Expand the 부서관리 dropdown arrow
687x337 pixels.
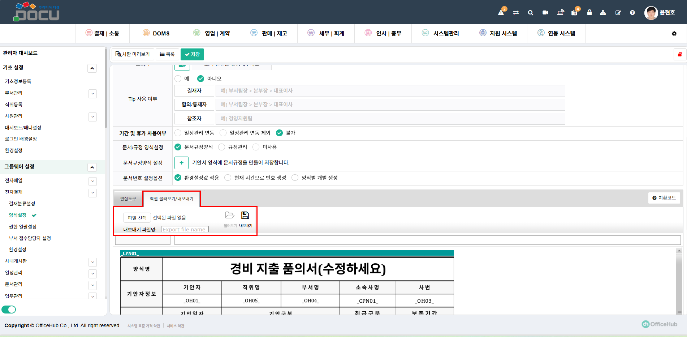coord(93,94)
